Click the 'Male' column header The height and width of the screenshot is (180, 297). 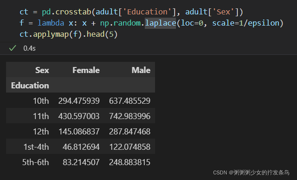141,70
